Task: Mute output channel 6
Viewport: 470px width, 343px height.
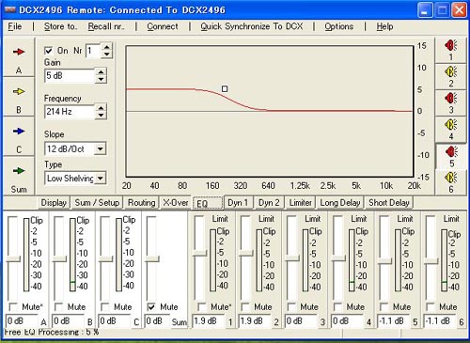Action: pyautogui.click(x=431, y=306)
